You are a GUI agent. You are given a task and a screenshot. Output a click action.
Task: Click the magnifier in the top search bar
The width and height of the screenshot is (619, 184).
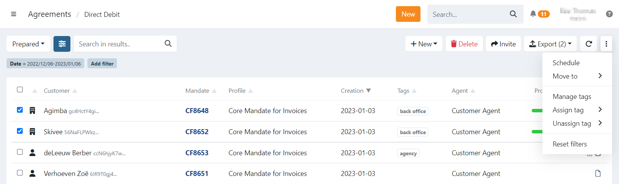point(513,14)
